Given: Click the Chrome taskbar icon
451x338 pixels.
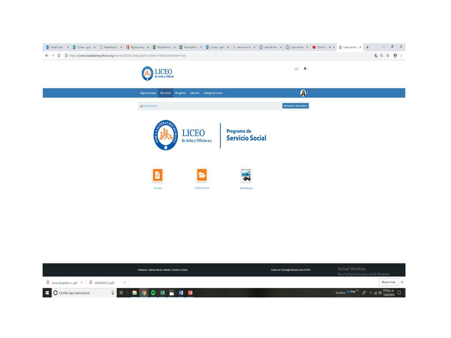Looking at the screenshot, I should (x=144, y=293).
